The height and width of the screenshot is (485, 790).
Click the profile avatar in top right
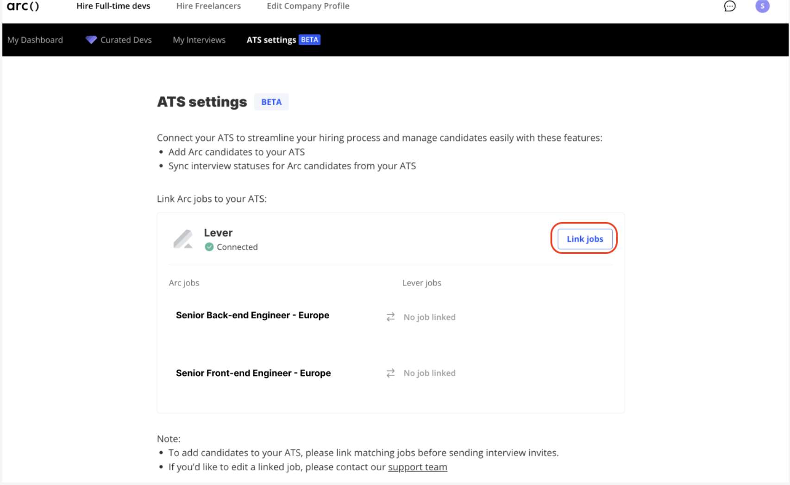coord(762,6)
